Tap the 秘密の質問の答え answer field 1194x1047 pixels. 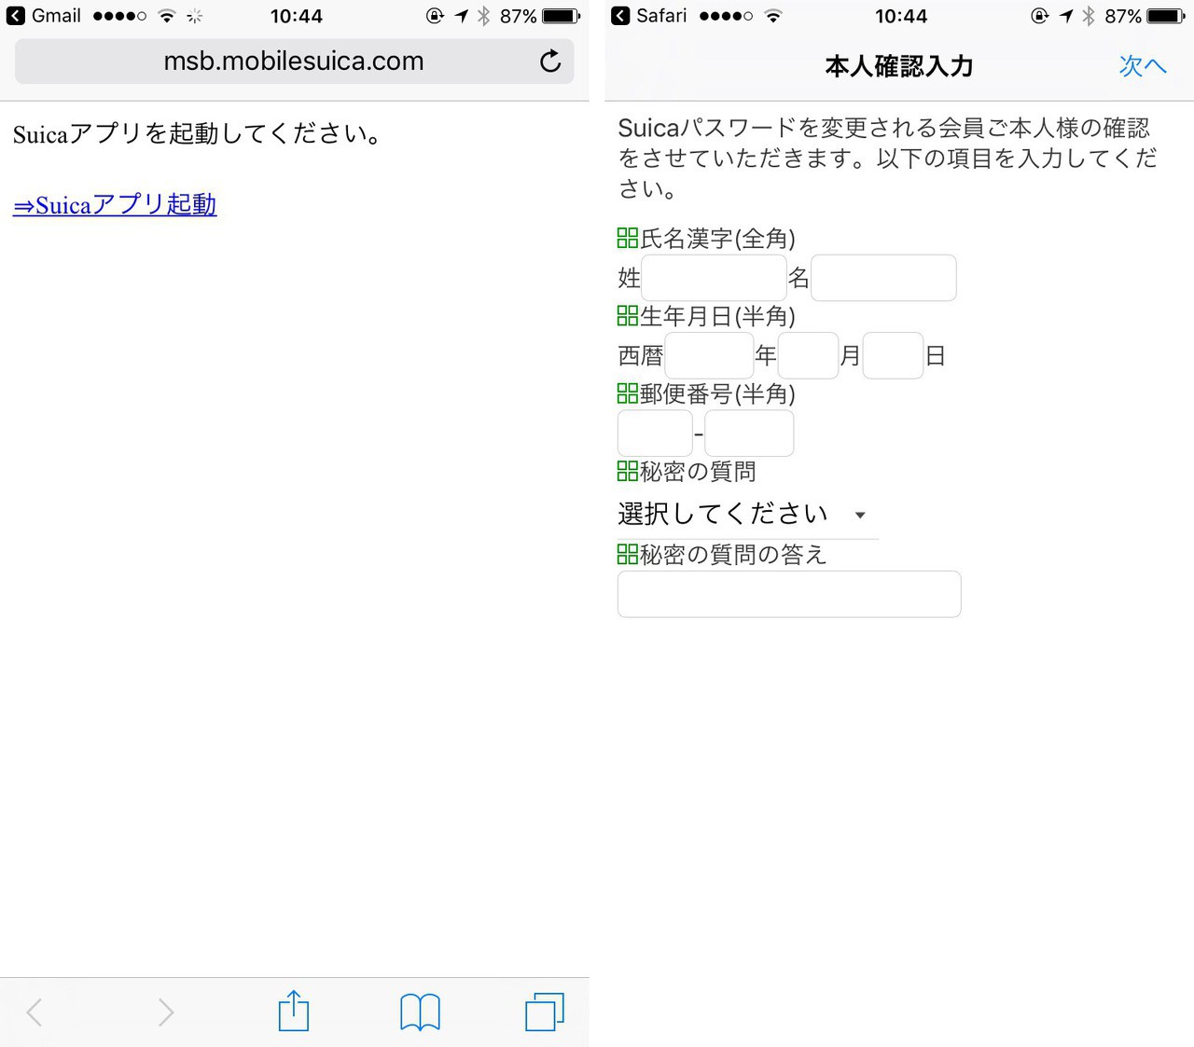[789, 594]
